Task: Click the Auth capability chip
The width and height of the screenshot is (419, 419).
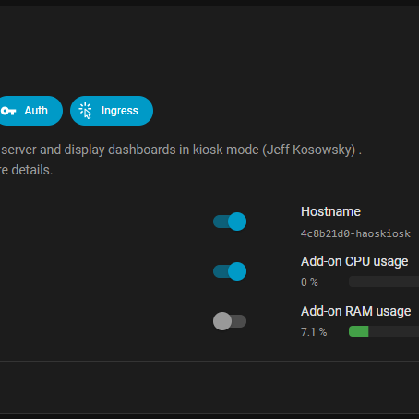Action: click(x=30, y=111)
